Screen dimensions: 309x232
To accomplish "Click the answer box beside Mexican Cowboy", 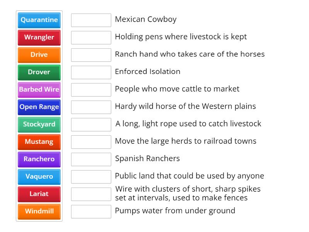I will 91,20.
